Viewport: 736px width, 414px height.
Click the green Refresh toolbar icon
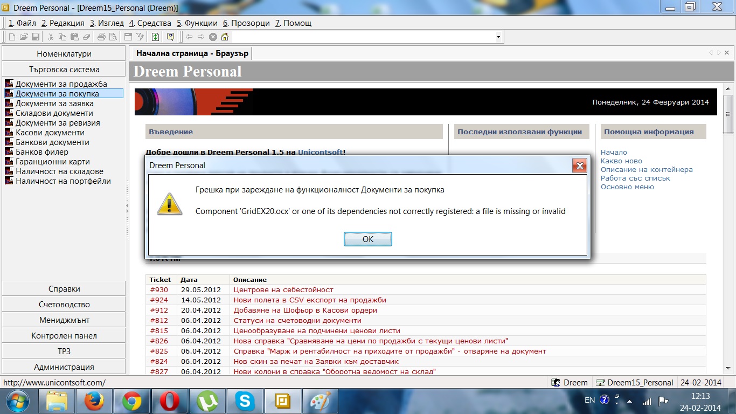click(x=155, y=37)
